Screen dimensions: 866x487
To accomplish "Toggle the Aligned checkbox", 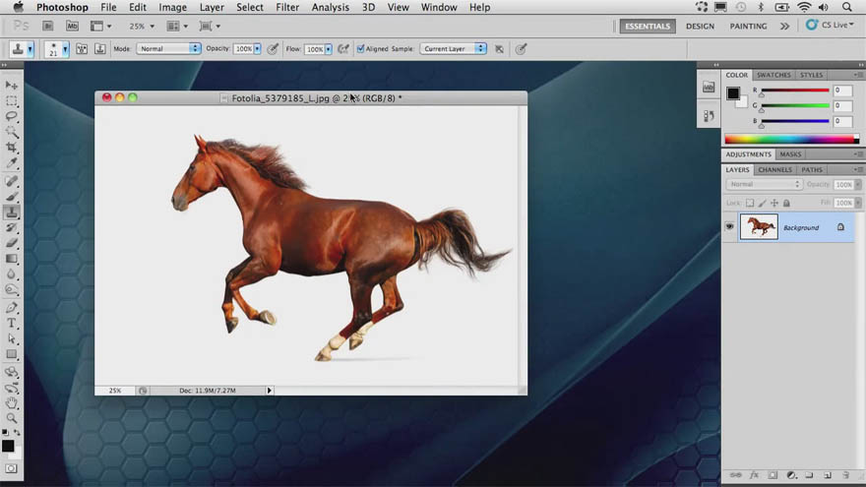I will click(360, 48).
